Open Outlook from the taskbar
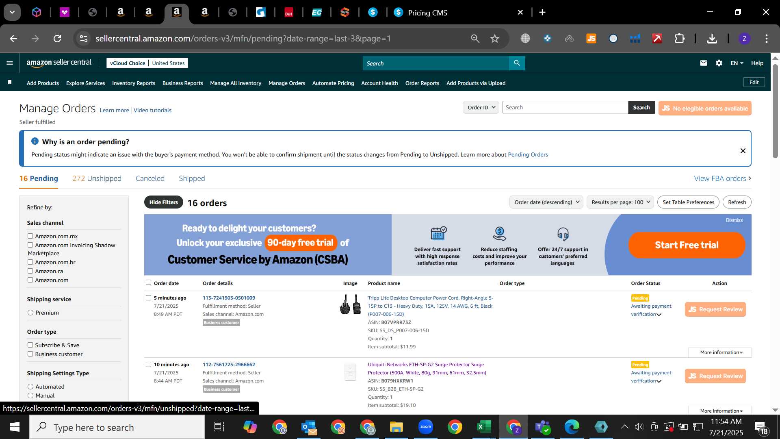This screenshot has height=439, width=780. [x=309, y=427]
